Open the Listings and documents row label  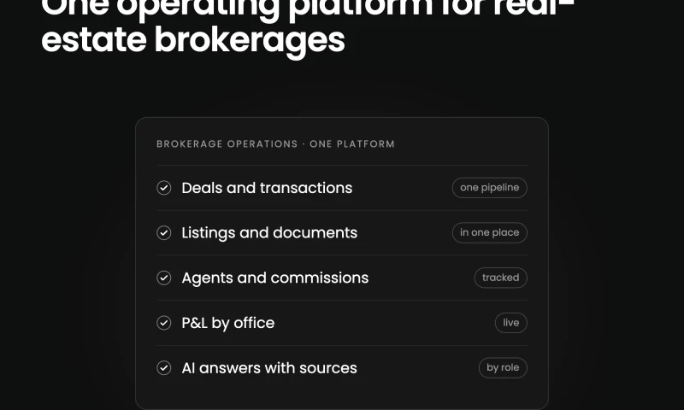[x=269, y=233]
